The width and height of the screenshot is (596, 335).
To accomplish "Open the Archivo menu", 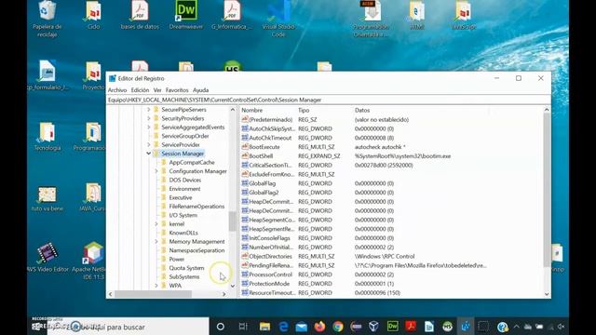I will (117, 90).
